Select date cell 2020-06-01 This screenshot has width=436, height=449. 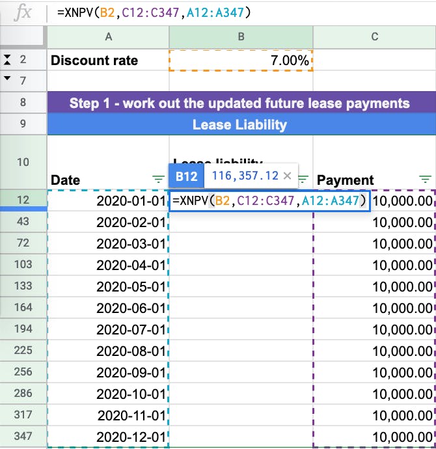108,308
